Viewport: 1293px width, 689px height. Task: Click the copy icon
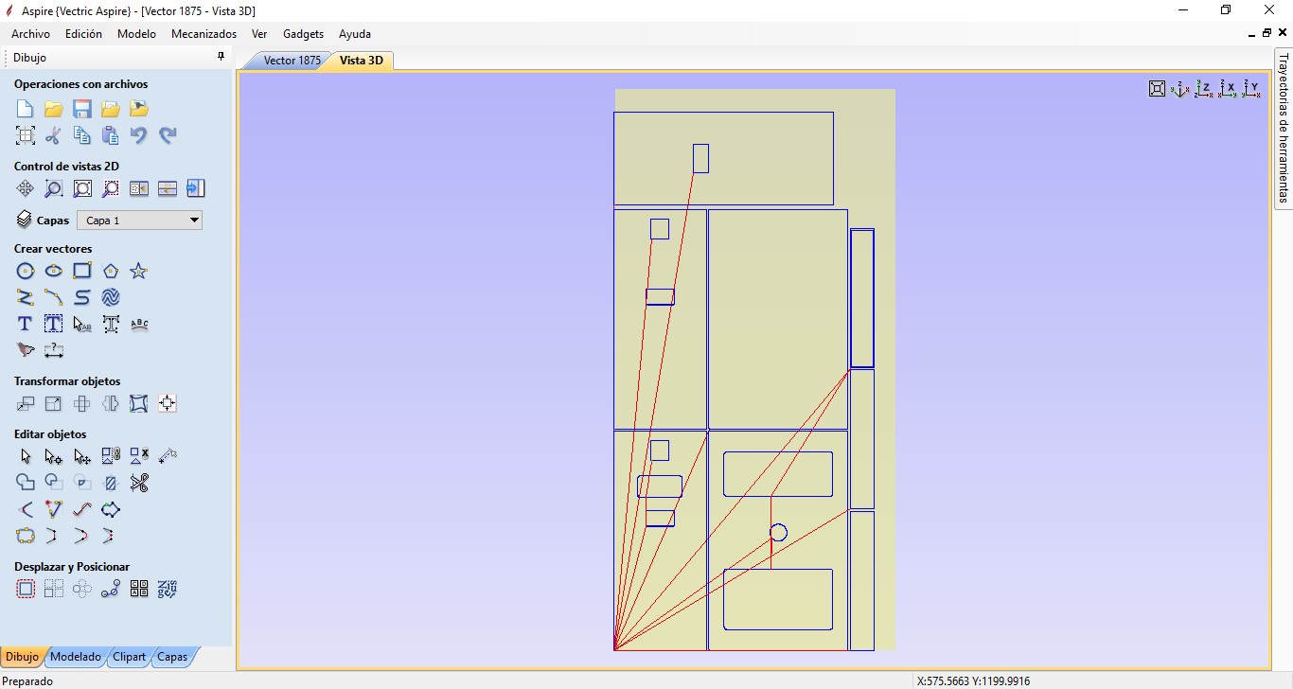(82, 135)
